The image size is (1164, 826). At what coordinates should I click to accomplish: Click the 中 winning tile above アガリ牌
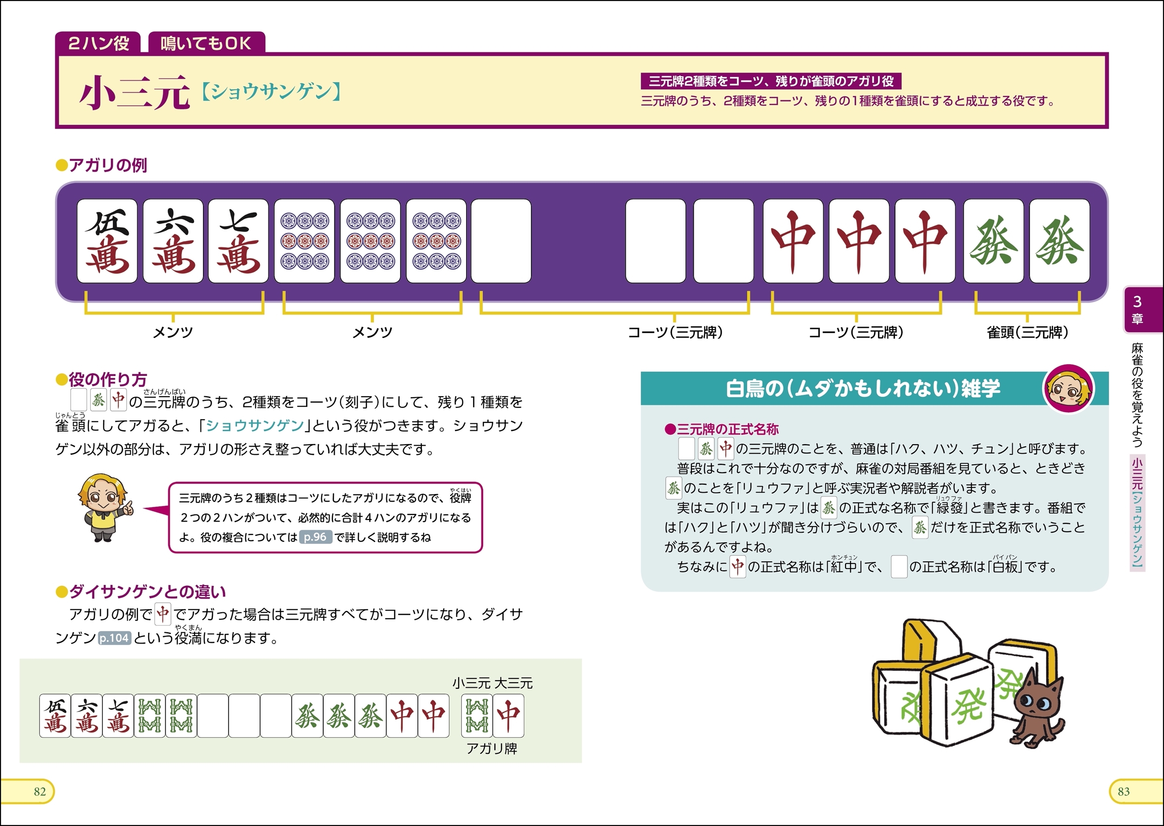point(508,716)
